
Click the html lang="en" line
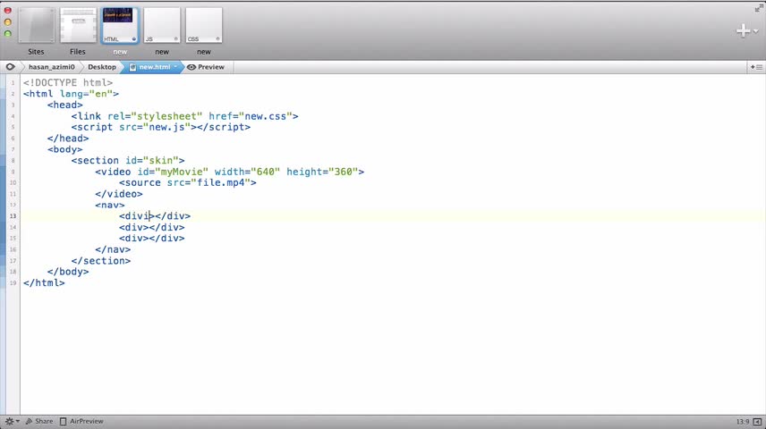click(71, 94)
